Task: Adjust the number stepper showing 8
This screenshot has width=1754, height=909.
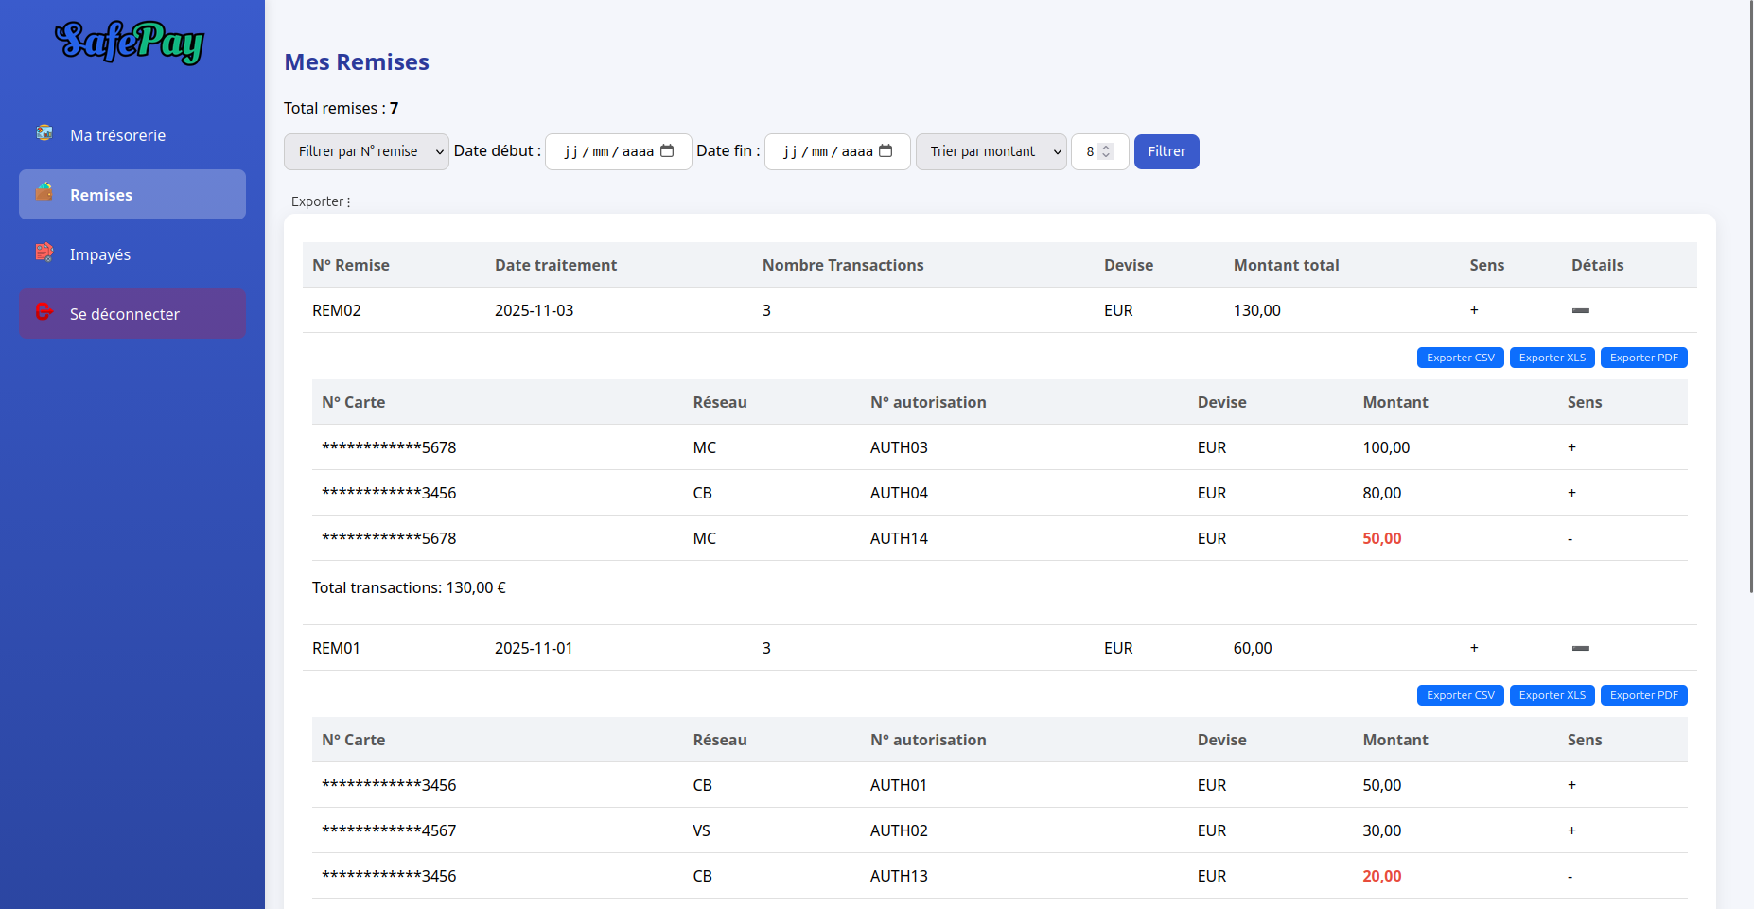Action: (1106, 151)
